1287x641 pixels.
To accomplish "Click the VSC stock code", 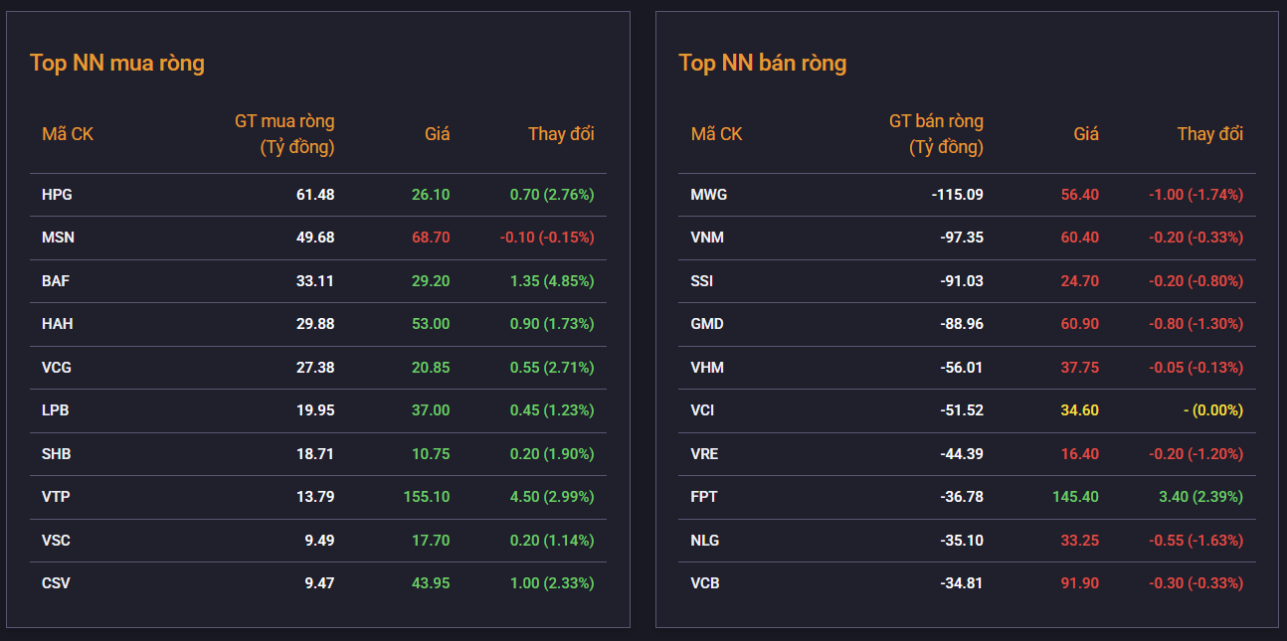I will click(56, 541).
